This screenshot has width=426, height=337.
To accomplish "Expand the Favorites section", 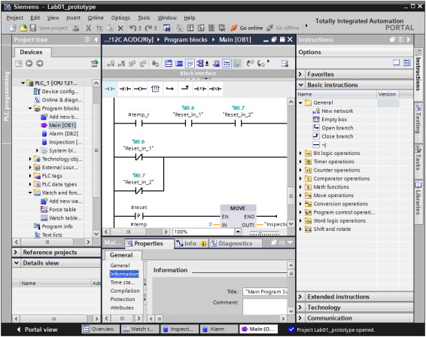I will (300, 74).
